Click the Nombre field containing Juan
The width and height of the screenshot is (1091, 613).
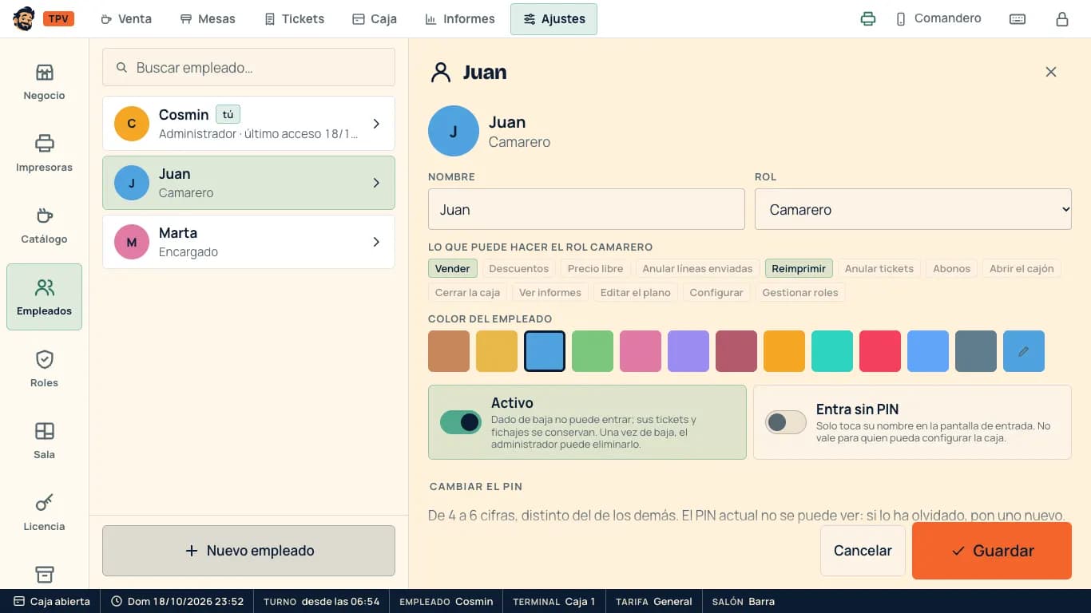[x=586, y=209]
